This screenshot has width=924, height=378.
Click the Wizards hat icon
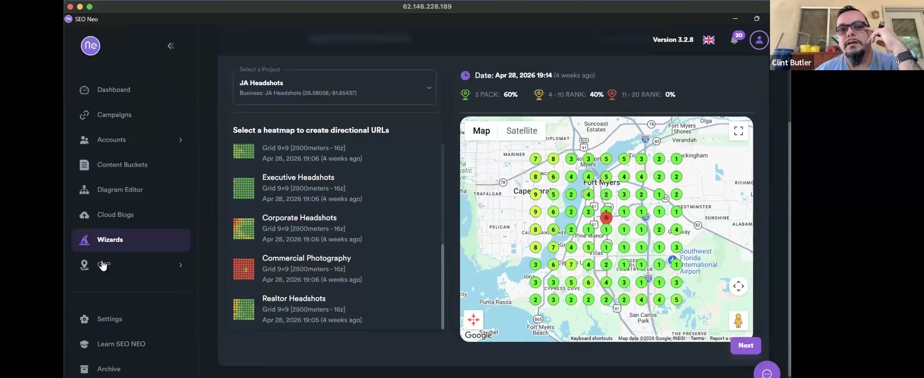click(84, 240)
